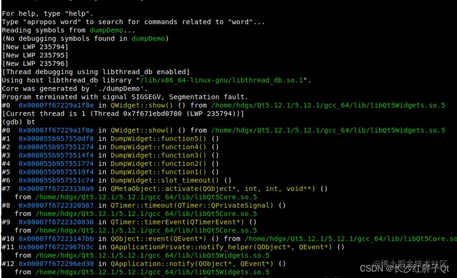Click 'QObject::event(QEvent*)' function name
Image resolution: width=457 pixels, height=278 pixels.
tap(158, 239)
